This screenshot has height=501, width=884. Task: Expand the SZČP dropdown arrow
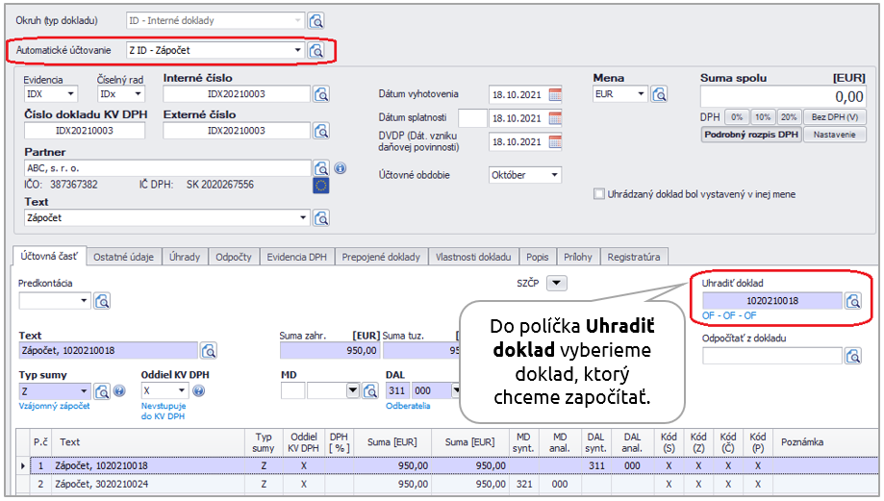(x=557, y=283)
